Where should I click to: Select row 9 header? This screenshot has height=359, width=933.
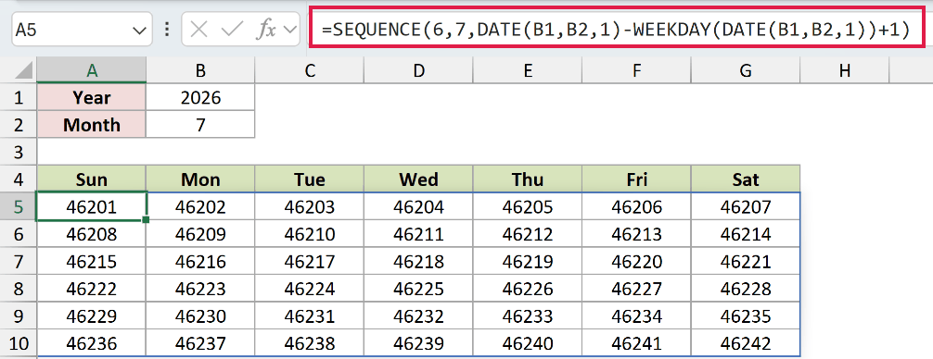pyautogui.click(x=18, y=316)
